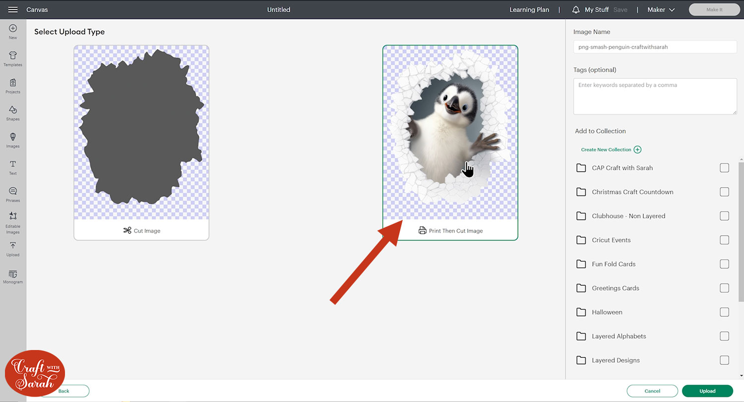Select the Greetings Cards checkbox
Image resolution: width=744 pixels, height=402 pixels.
pyautogui.click(x=724, y=288)
